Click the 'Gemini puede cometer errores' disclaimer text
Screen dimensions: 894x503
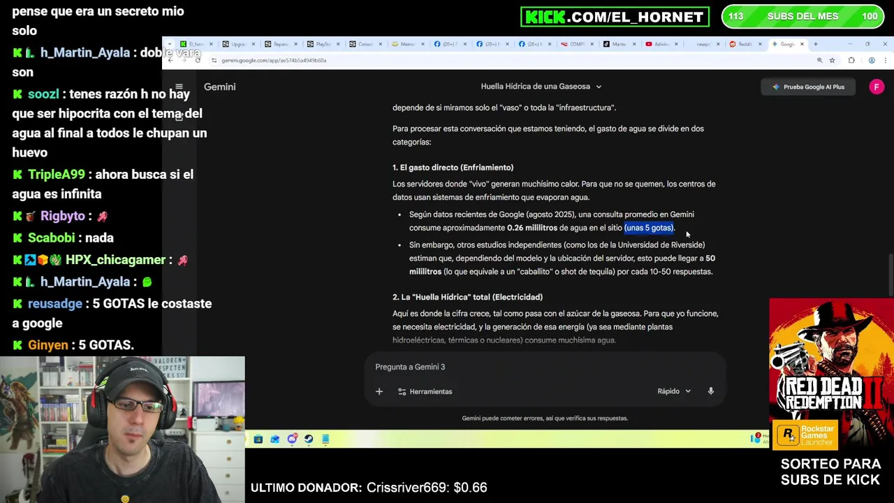[x=545, y=418]
